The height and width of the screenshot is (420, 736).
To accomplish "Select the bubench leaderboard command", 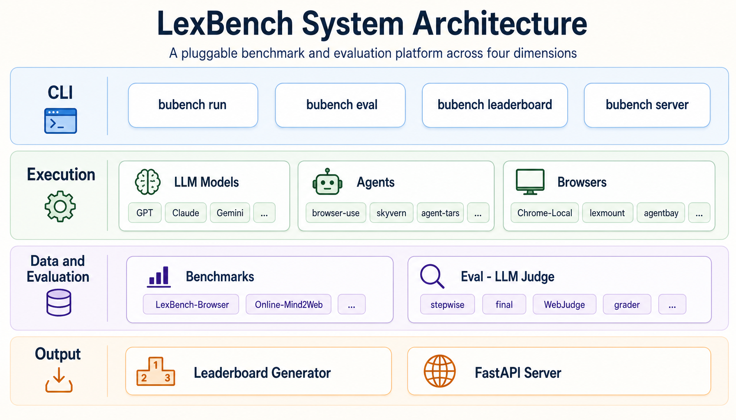I will click(x=495, y=105).
